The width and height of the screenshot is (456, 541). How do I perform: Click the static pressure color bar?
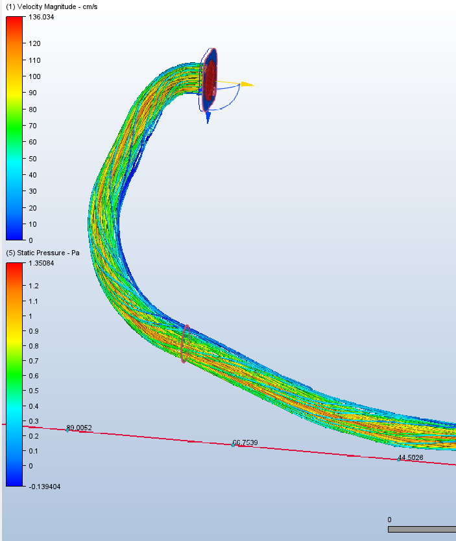14,374
